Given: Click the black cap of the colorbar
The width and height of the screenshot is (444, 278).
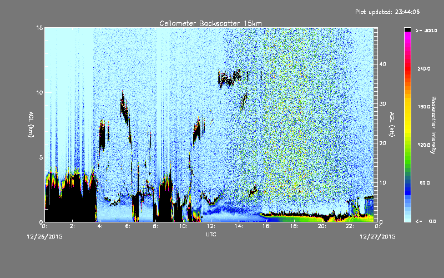Looking at the screenshot, I should pos(407,29).
